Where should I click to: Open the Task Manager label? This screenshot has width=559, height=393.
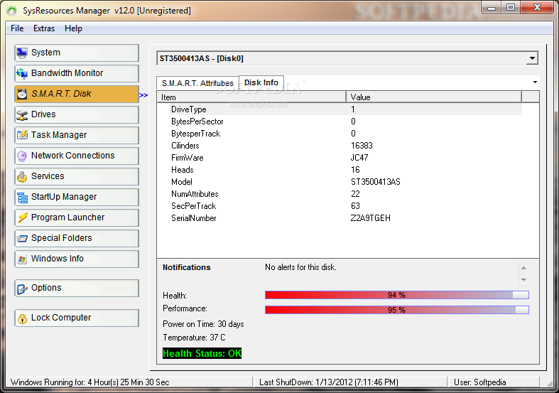coord(59,135)
